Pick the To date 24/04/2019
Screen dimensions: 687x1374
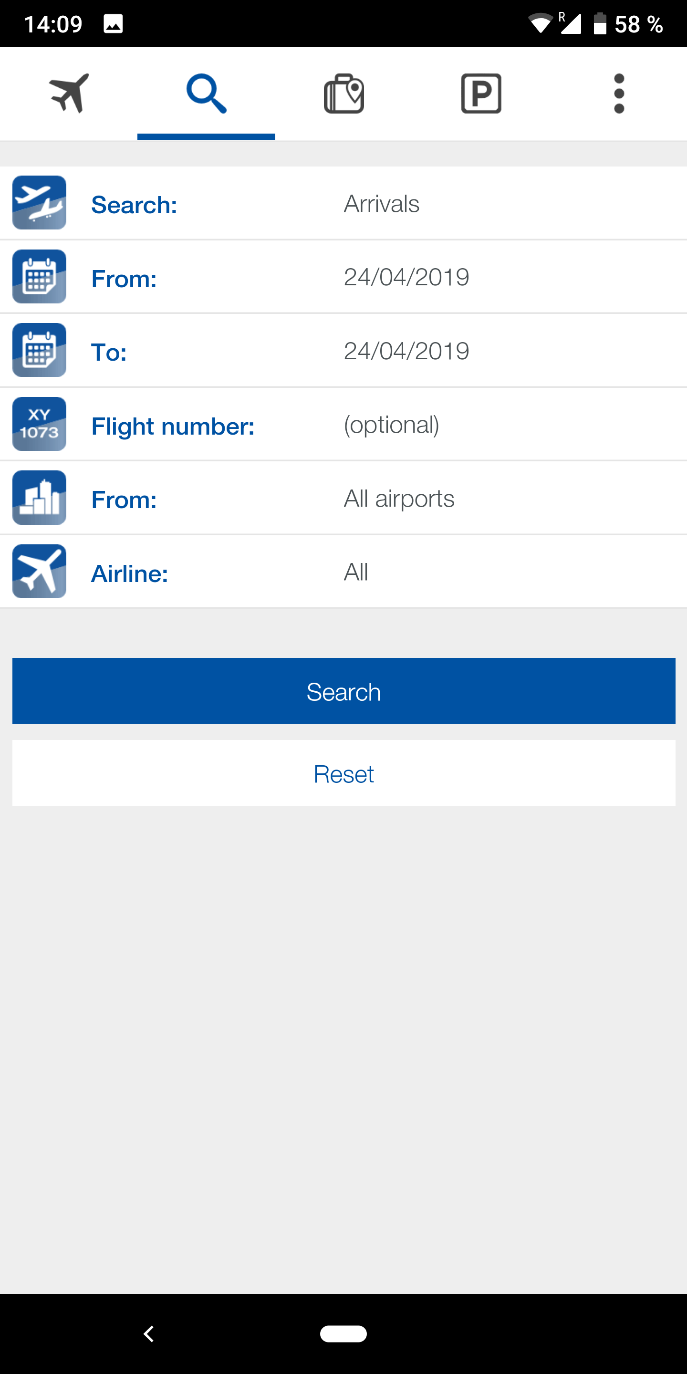[406, 351]
